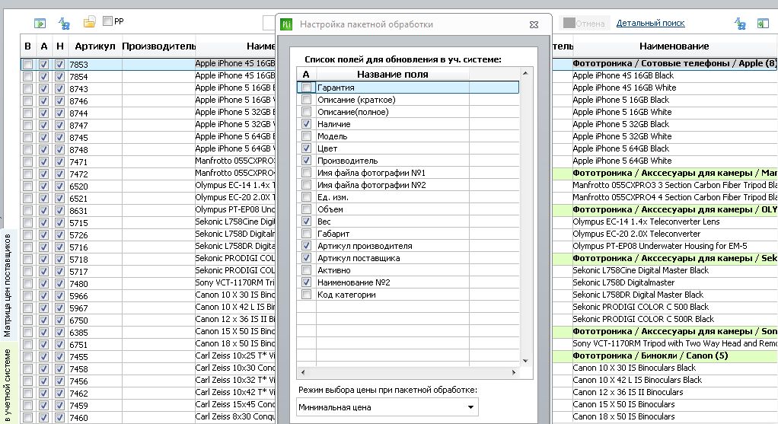Check the Модель field checkbox
Viewport: 778px width, 424px height.
307,136
